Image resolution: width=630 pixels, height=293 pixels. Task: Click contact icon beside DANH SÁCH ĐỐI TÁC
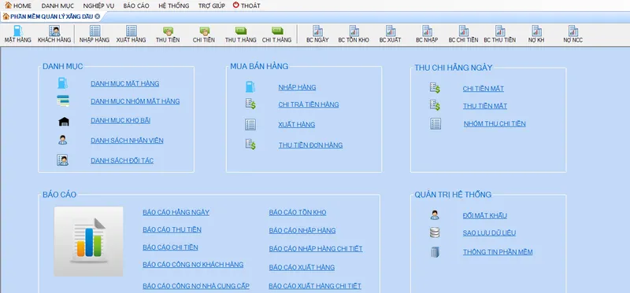point(62,160)
